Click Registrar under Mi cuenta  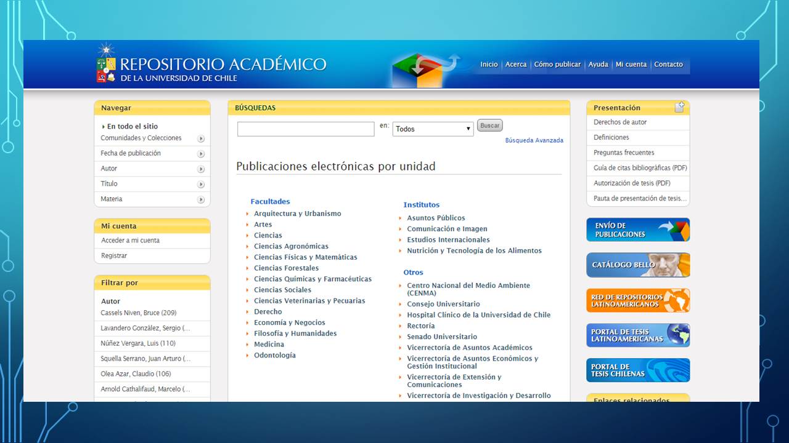coord(114,256)
